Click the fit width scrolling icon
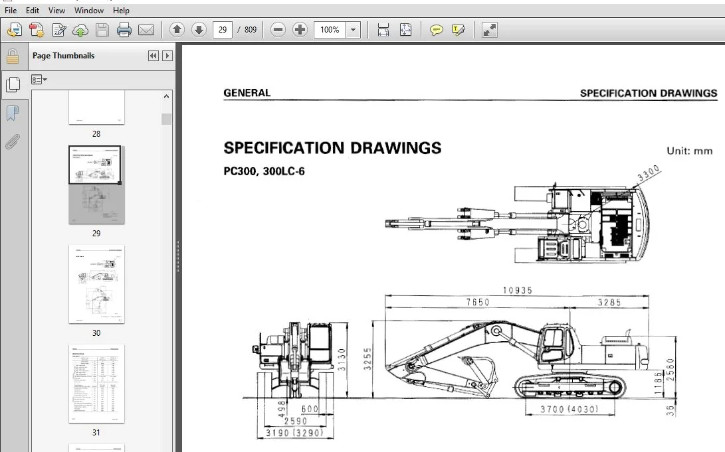The image size is (725, 452). (383, 30)
